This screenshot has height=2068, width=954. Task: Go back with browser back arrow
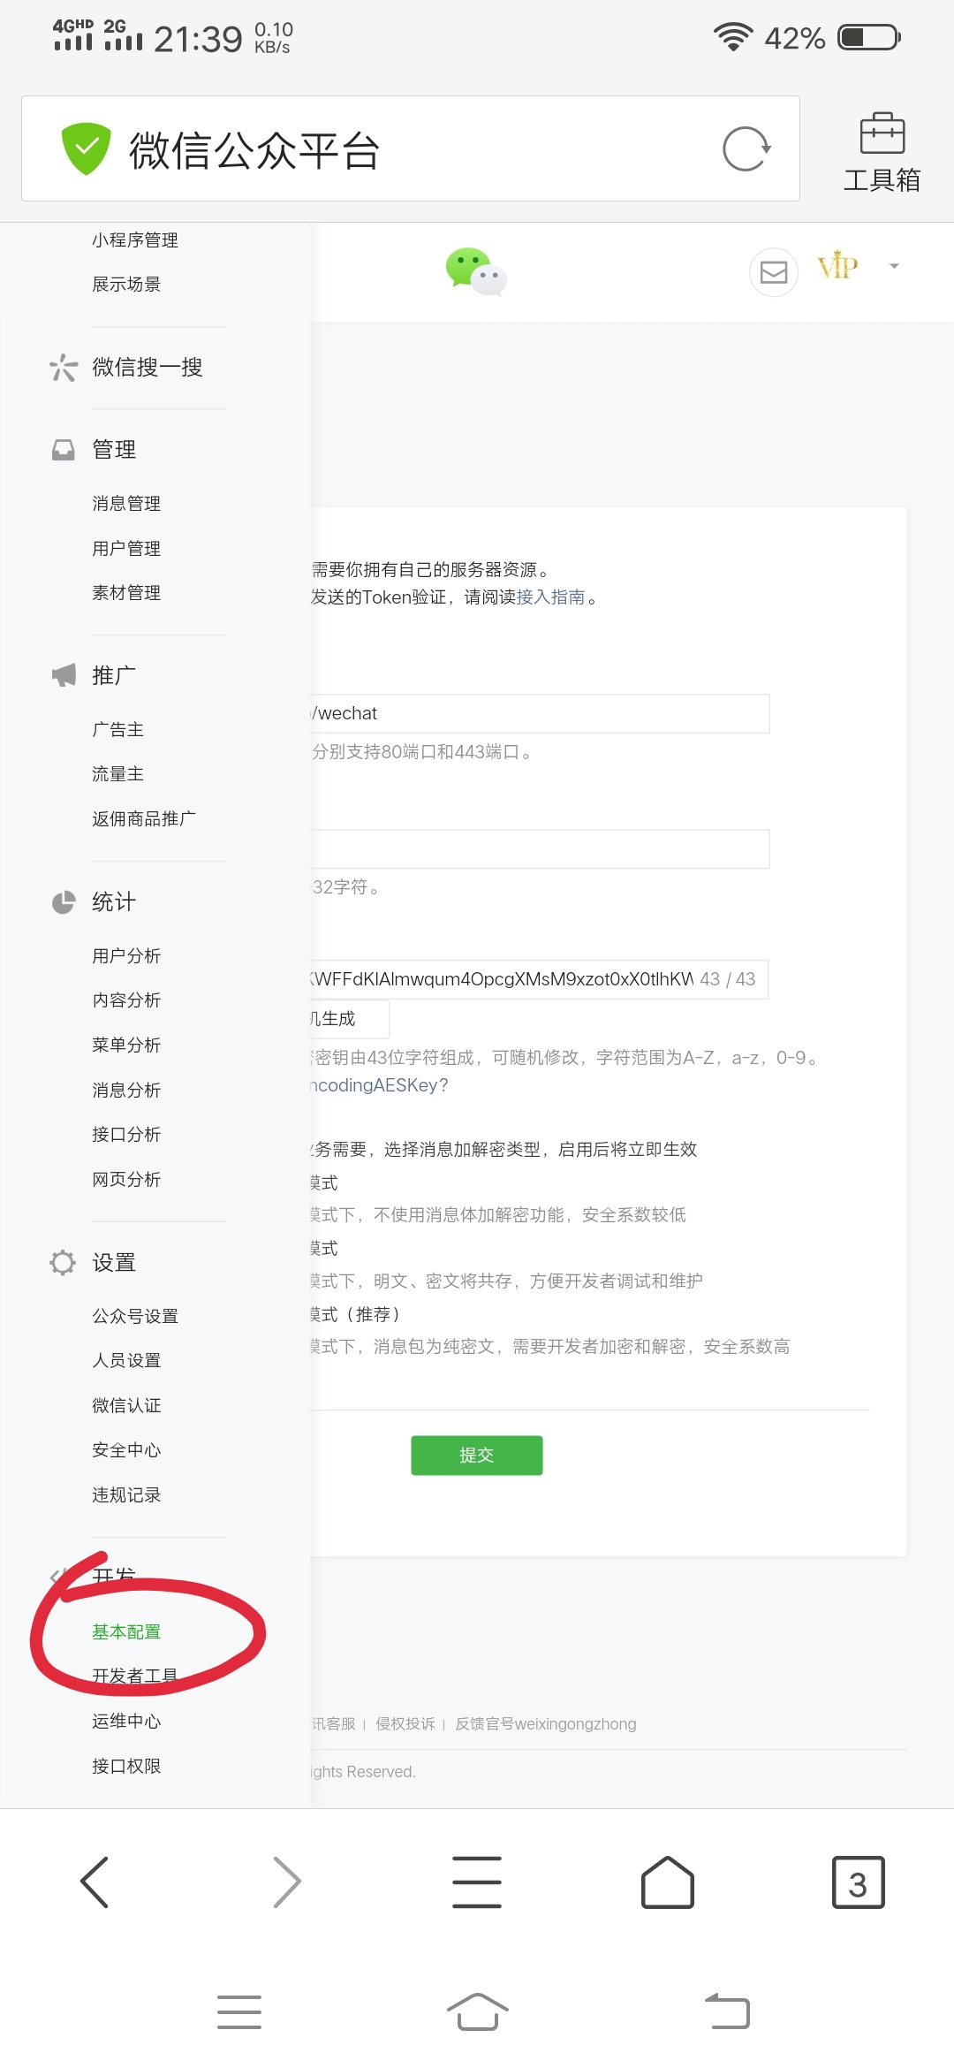pyautogui.click(x=95, y=1882)
